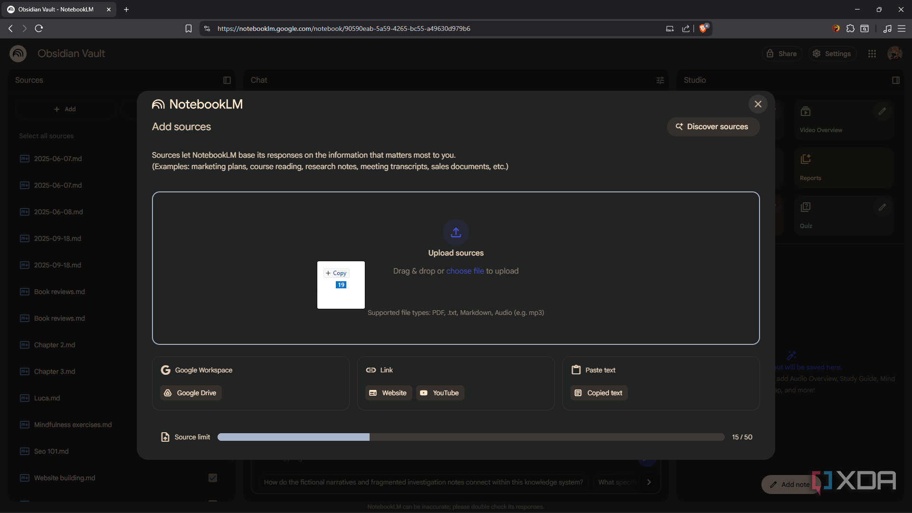
Task: Click the Source limit progress bar
Action: click(471, 437)
